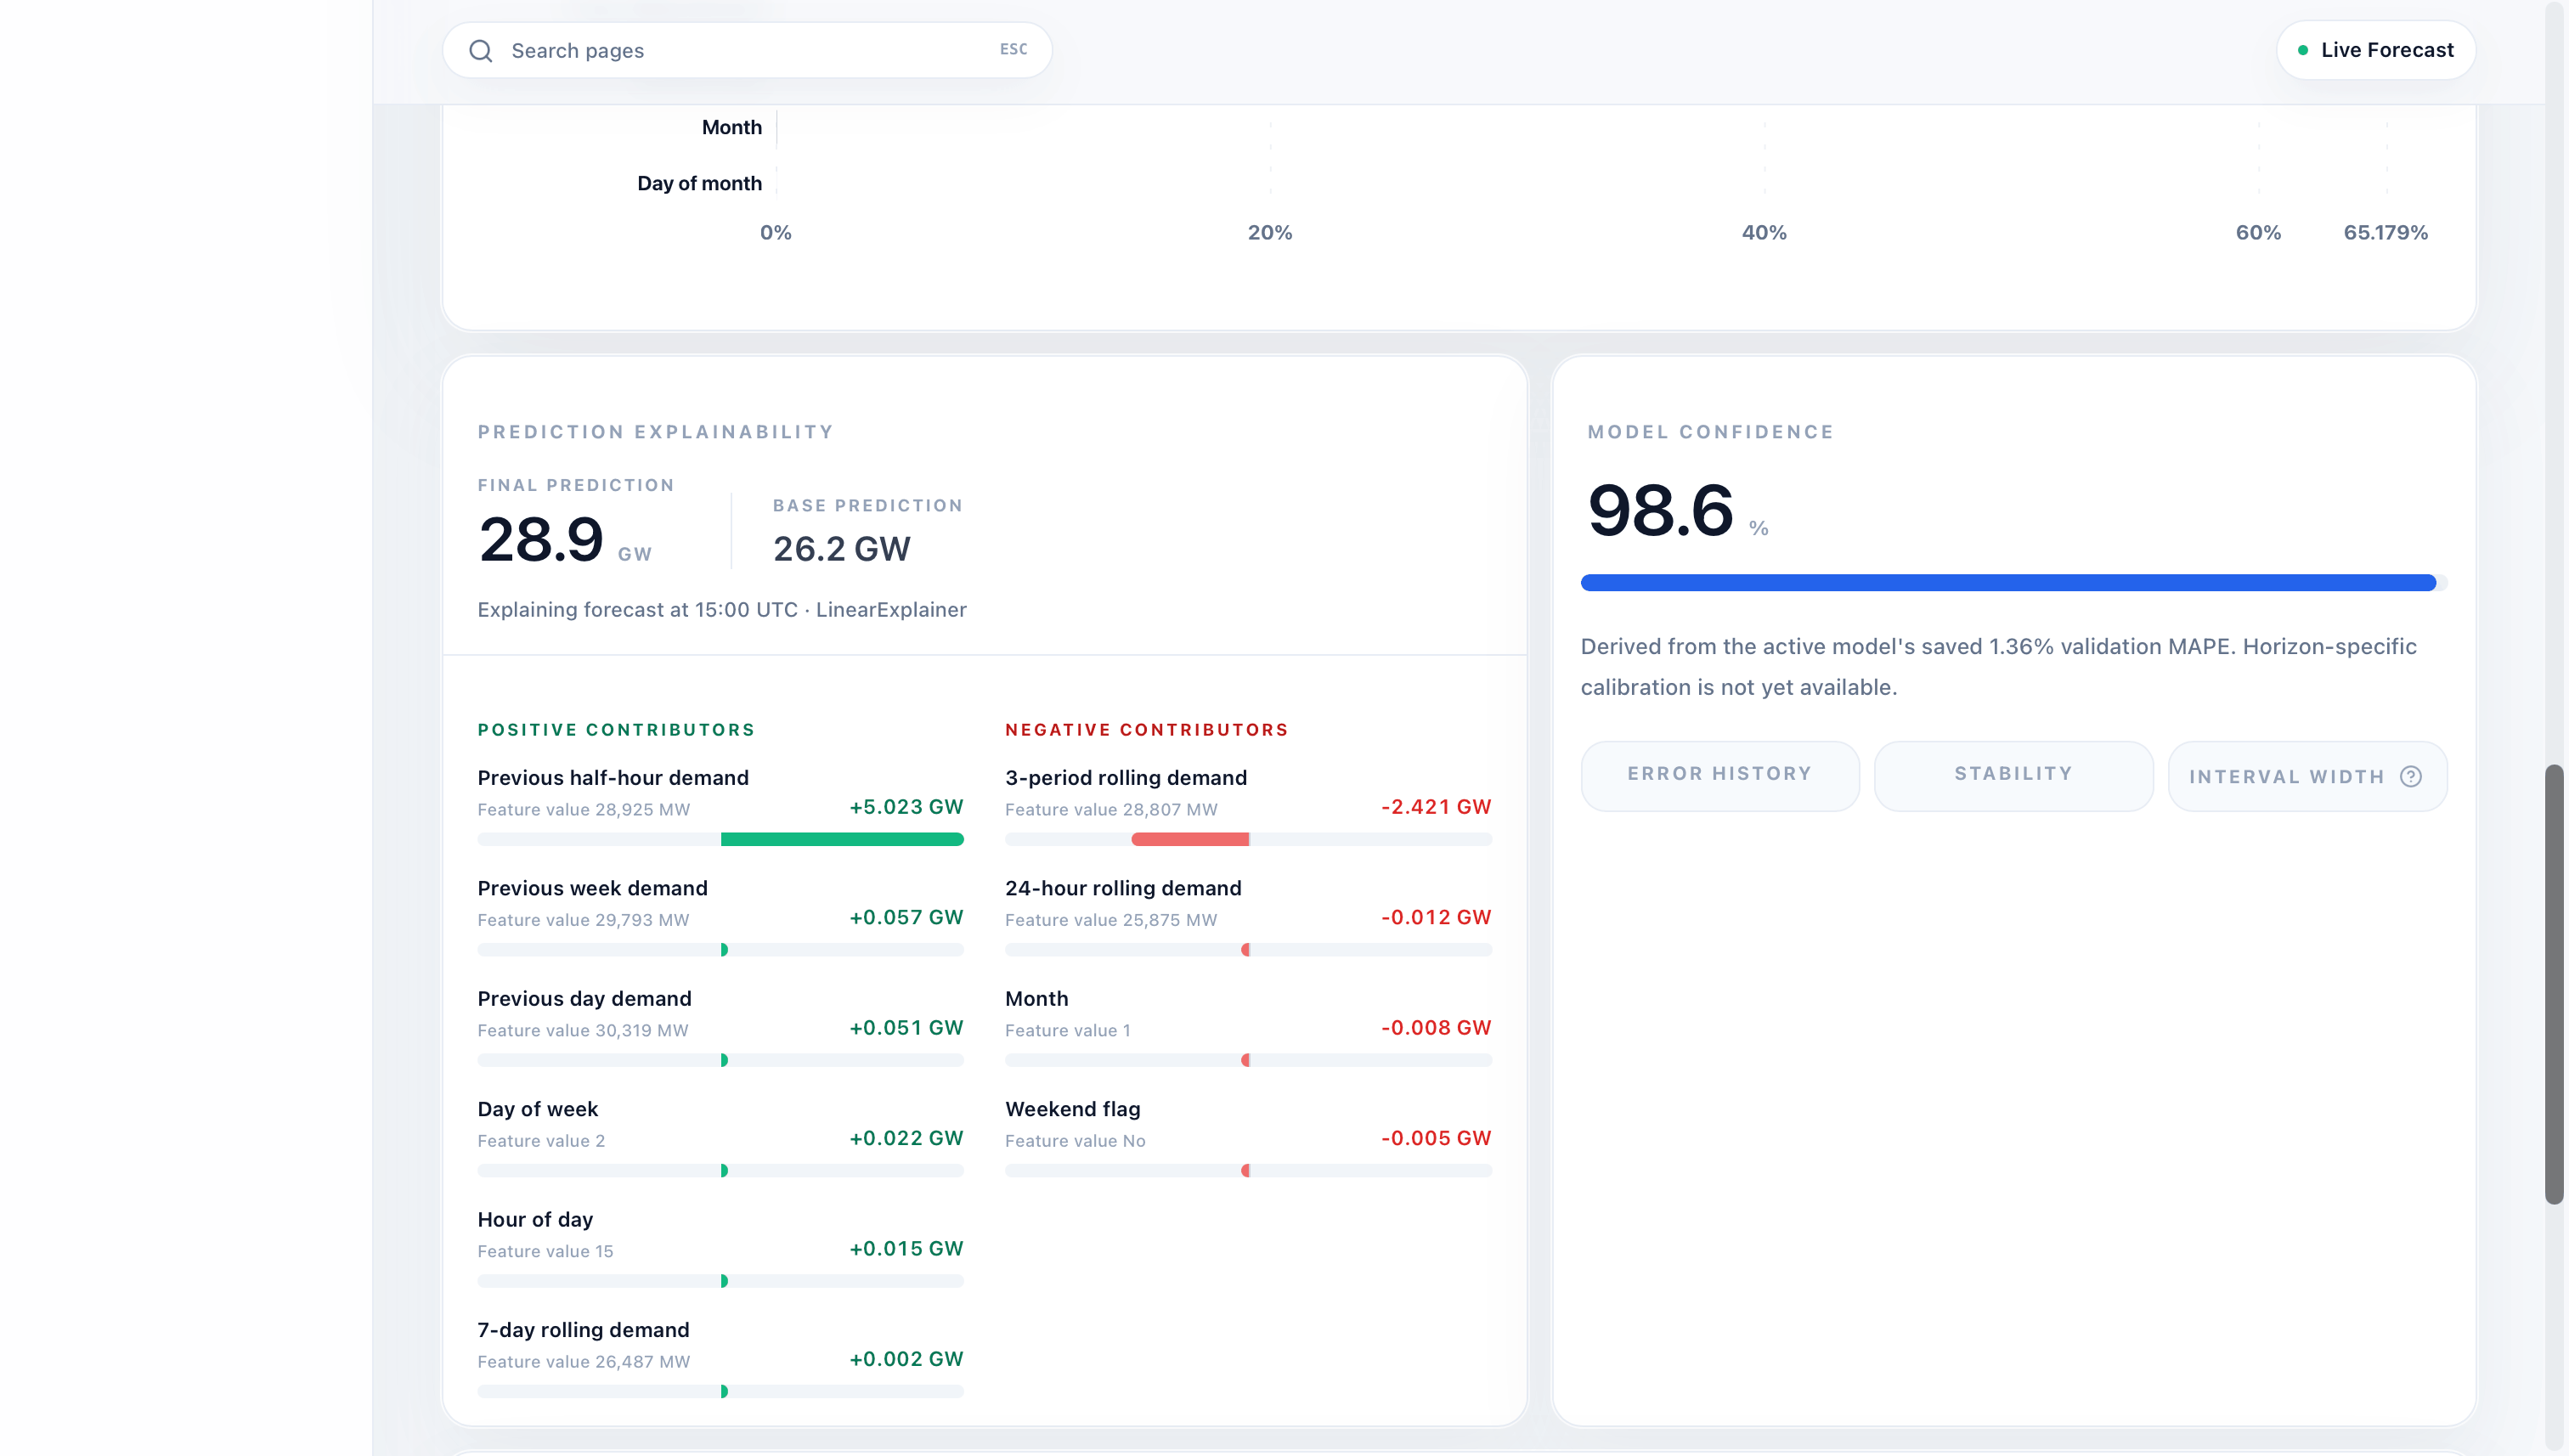Click the Base Prediction 26.2 GW value
This screenshot has width=2569, height=1456.
[x=841, y=549]
